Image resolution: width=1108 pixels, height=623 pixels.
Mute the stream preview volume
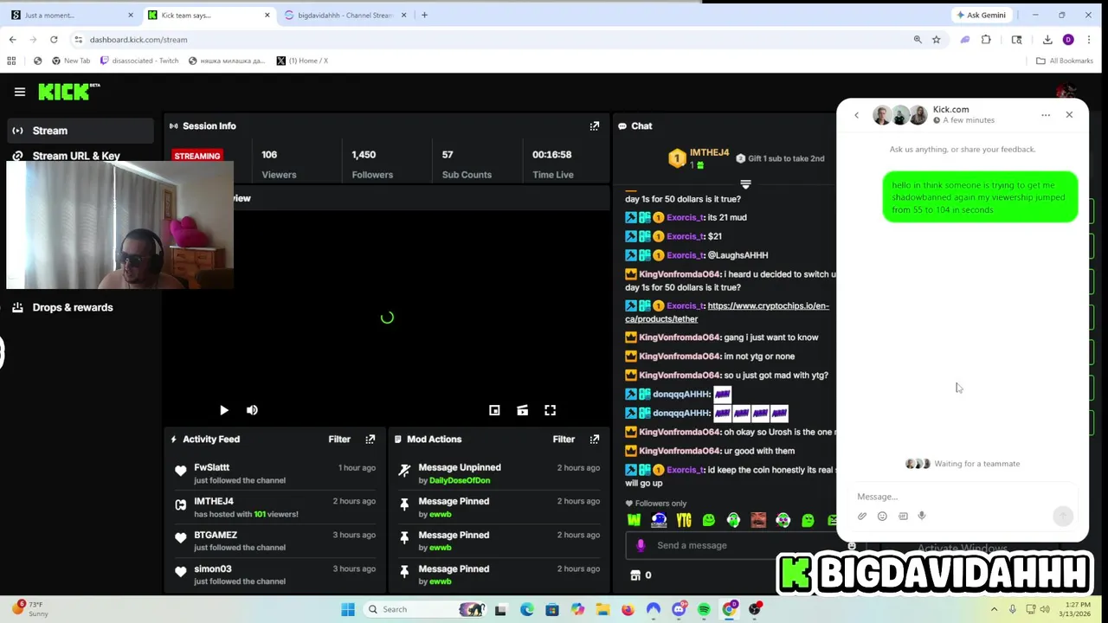tap(252, 410)
